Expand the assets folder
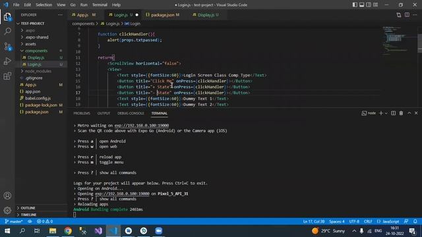Screen dimensions: 422x237 (x=30, y=44)
